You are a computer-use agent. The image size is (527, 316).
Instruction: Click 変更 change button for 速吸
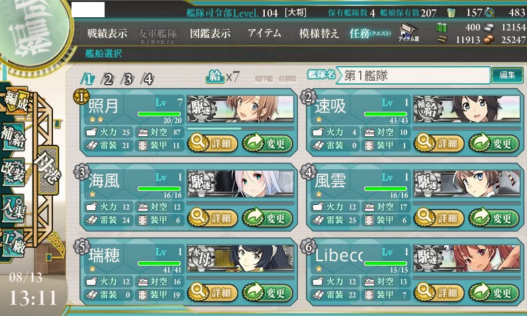point(493,143)
